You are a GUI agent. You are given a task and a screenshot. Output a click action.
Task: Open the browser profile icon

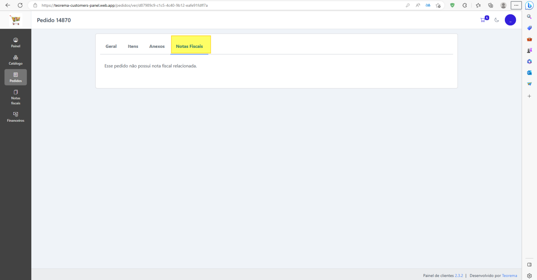[x=503, y=6]
